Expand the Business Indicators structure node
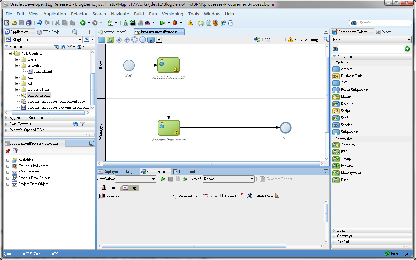The width and height of the screenshot is (416, 260). click(8, 166)
